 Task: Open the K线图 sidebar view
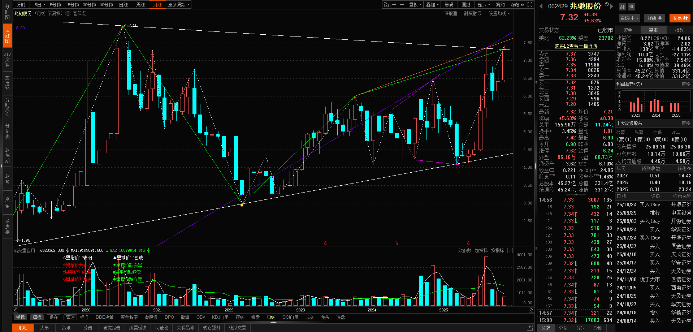tap(7, 36)
